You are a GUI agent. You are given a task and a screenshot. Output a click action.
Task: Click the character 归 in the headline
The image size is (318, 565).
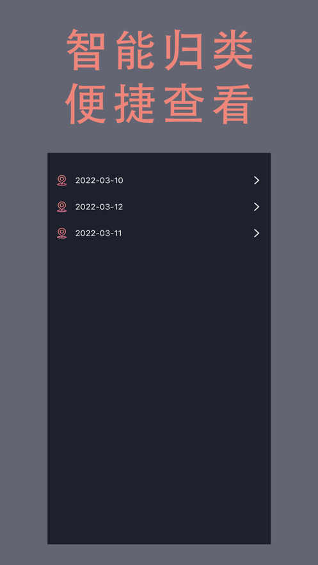pos(184,50)
